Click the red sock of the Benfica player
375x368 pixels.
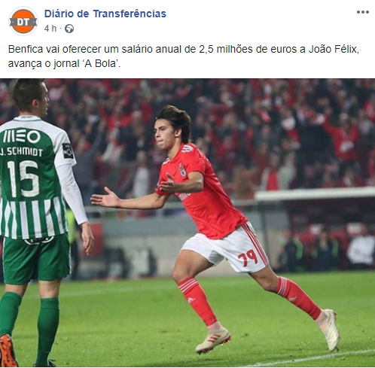pyautogui.click(x=198, y=300)
